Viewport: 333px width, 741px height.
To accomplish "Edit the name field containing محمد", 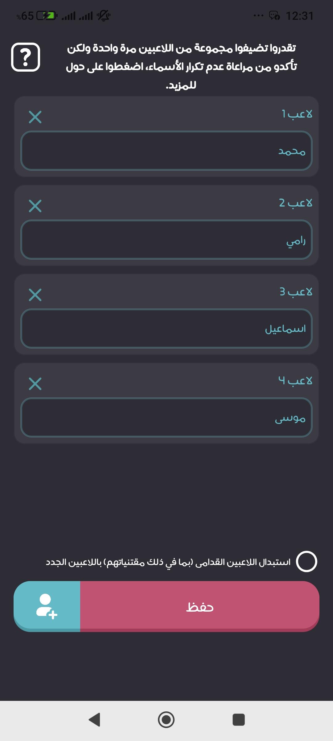I will tap(166, 151).
